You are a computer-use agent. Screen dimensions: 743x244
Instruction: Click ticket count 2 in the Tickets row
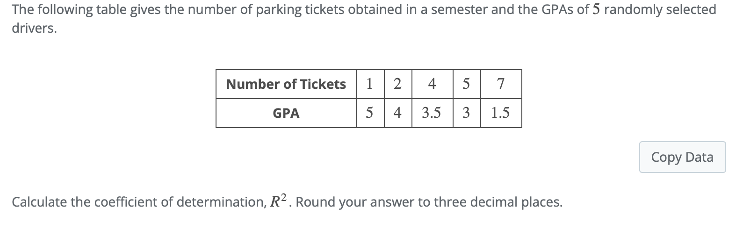[x=397, y=84]
